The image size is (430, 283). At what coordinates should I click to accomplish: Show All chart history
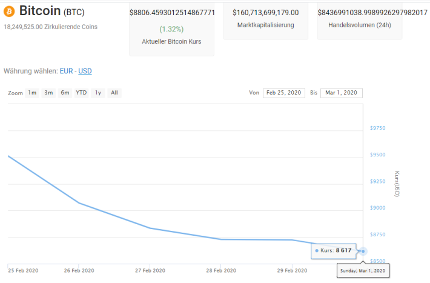pos(114,93)
